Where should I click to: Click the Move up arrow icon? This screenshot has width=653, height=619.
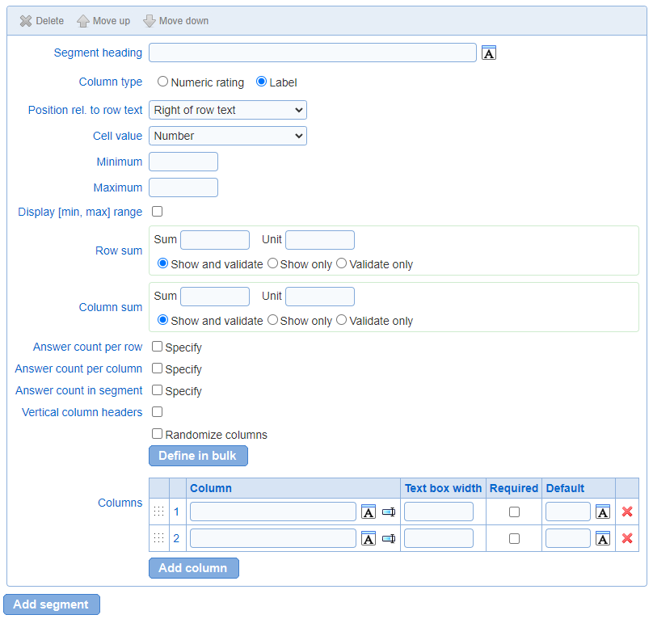tap(83, 21)
